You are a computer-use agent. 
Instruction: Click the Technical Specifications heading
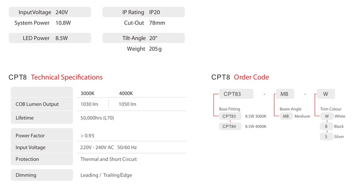tap(67, 77)
